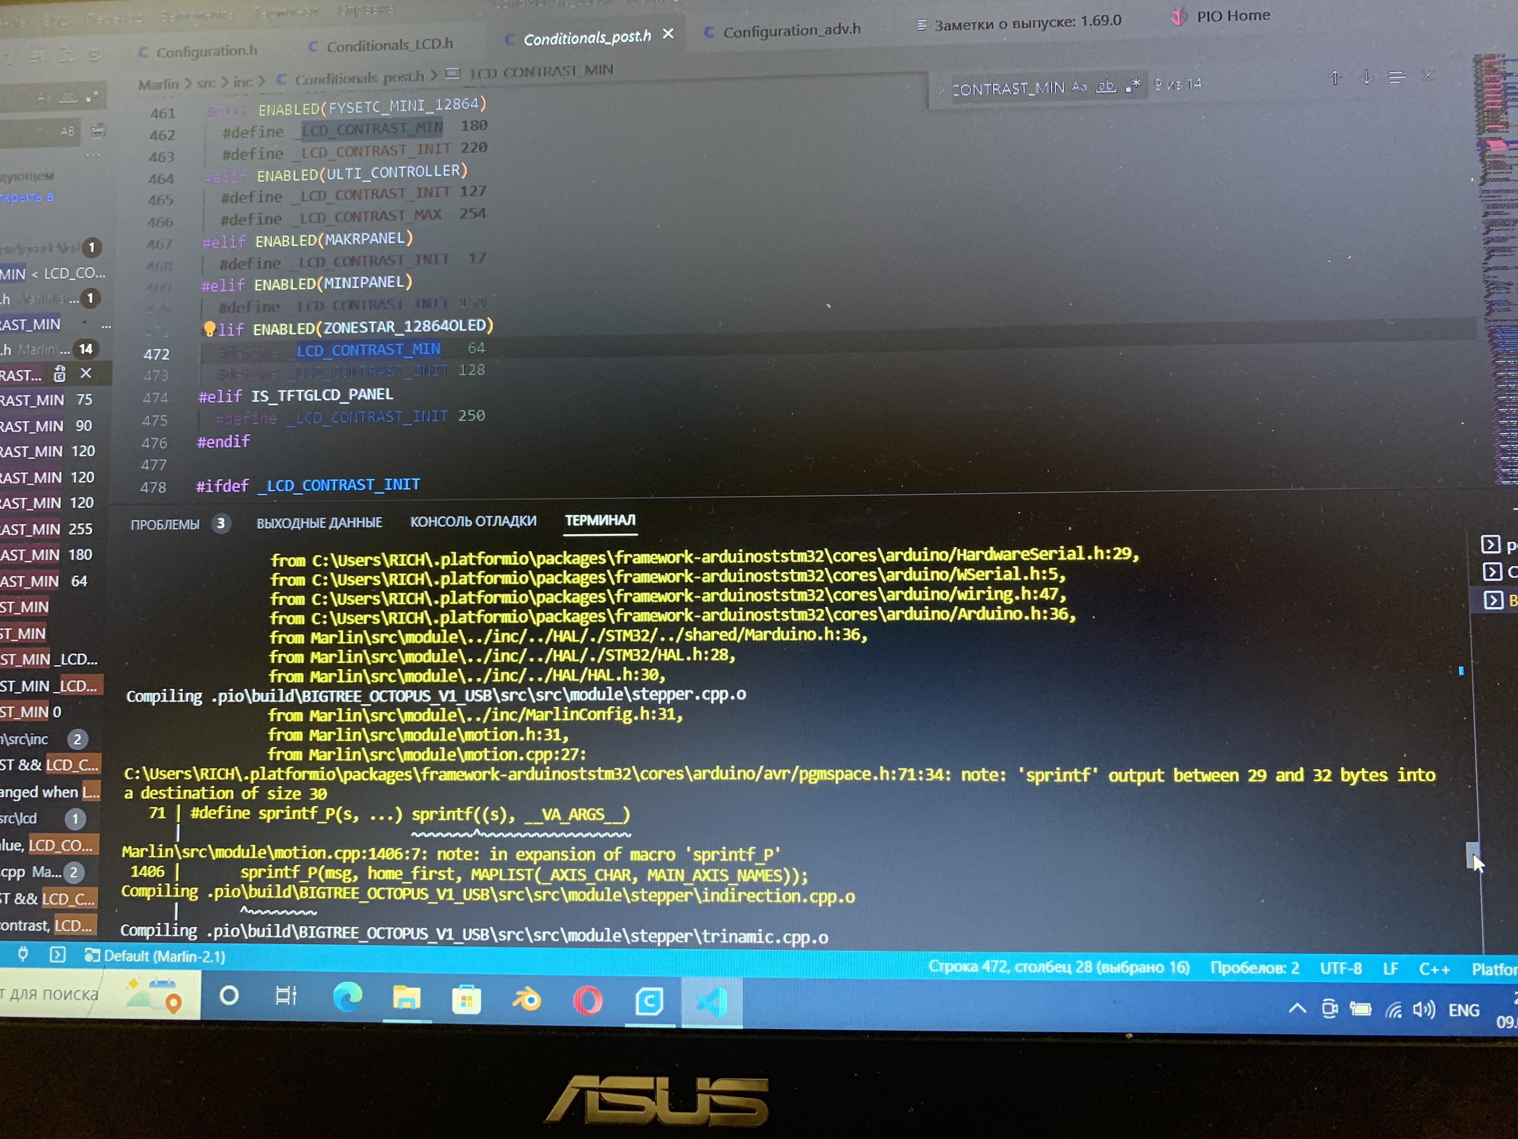The width and height of the screenshot is (1518, 1139).
Task: Dismiss the selected search result
Action: [x=86, y=374]
